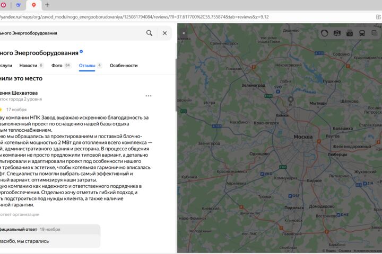Image resolution: width=382 pixels, height=254 pixels.
Task: Click the SVO airport icon
Action: coord(277,92)
